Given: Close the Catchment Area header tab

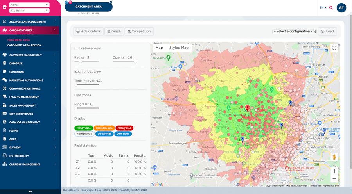Looking at the screenshot, I should (111, 2).
